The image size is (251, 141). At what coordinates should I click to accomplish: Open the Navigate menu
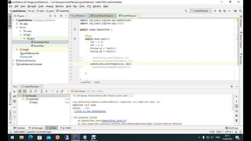[32, 6]
